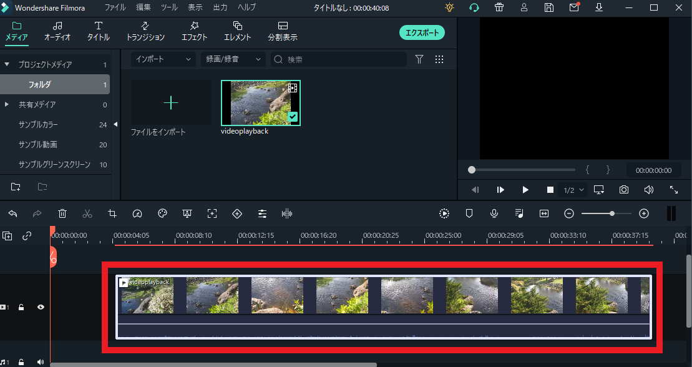Open the インポート dropdown
This screenshot has width=692, height=367.
coord(163,59)
